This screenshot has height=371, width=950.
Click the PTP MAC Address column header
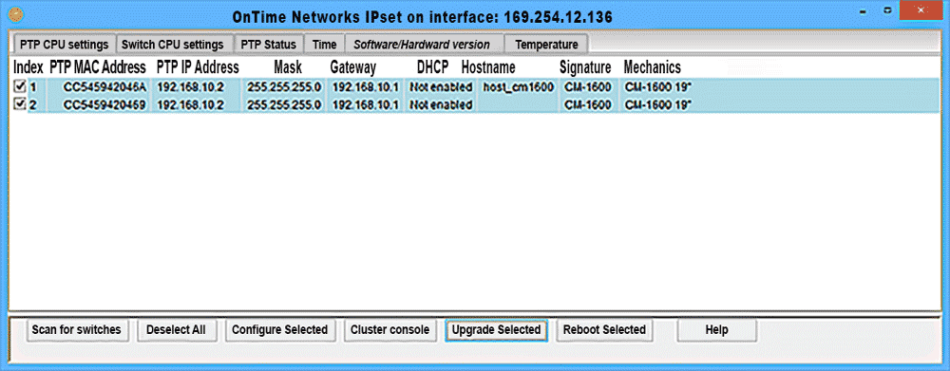pos(98,66)
